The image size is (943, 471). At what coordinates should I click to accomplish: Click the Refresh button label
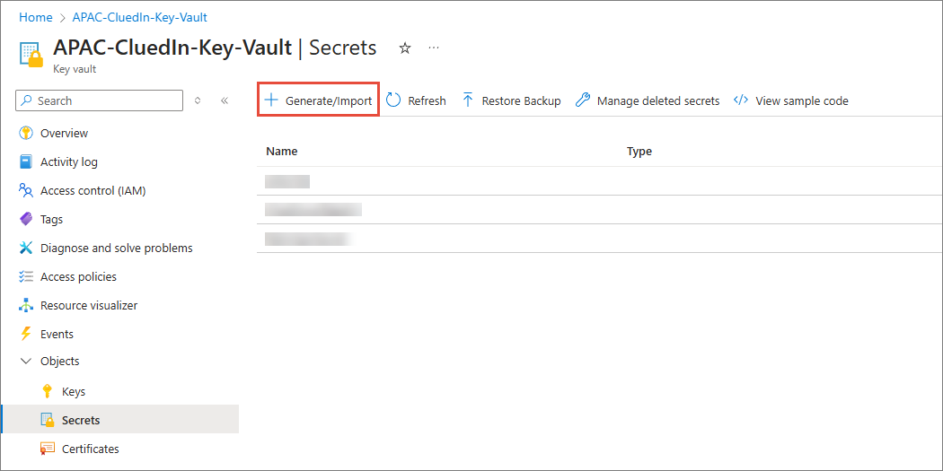pyautogui.click(x=427, y=100)
